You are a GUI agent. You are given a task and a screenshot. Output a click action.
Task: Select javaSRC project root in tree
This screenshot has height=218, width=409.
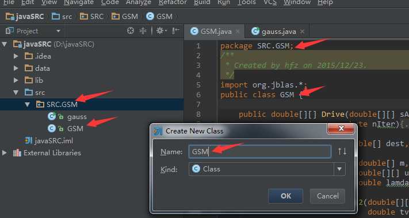pyautogui.click(x=53, y=44)
